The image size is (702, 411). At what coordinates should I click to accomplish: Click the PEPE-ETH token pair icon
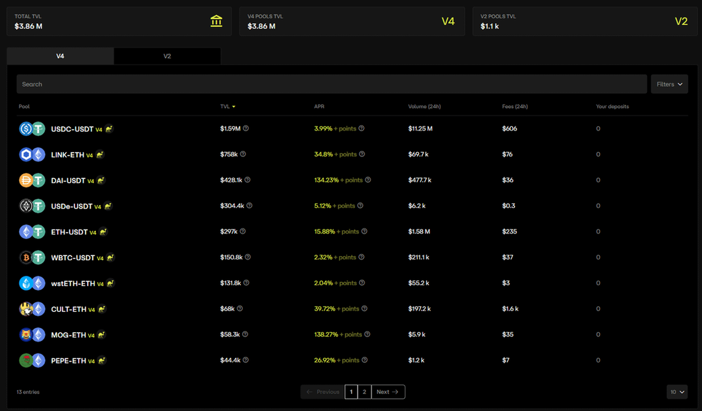pos(32,361)
